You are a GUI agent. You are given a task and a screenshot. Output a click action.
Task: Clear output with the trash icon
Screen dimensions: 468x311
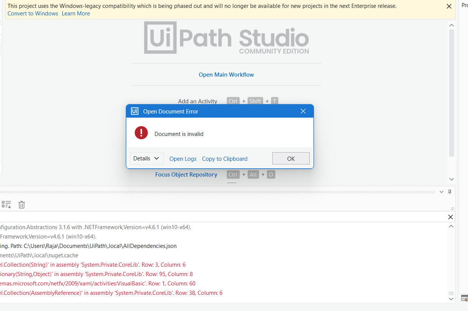click(x=22, y=205)
